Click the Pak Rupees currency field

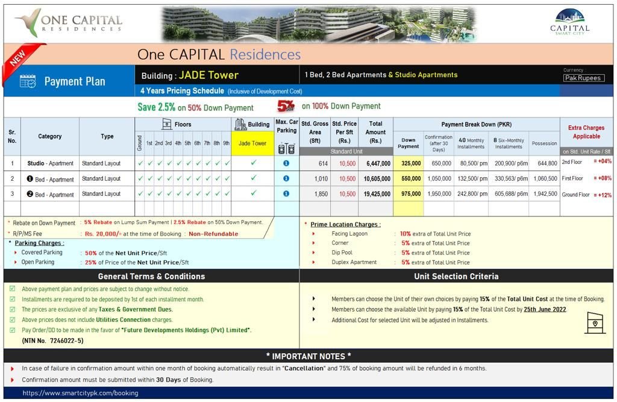[x=583, y=77]
